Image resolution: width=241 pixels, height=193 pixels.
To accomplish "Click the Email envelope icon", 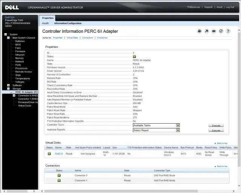I will 214,31.
